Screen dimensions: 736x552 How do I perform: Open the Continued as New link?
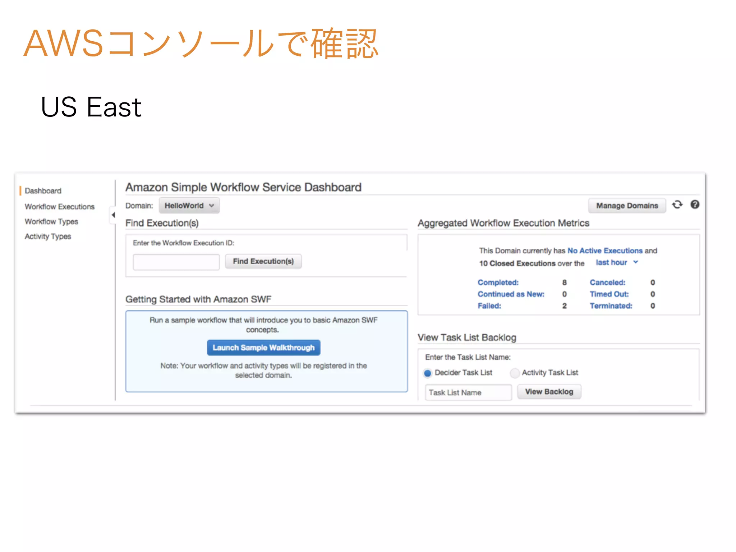pos(511,294)
